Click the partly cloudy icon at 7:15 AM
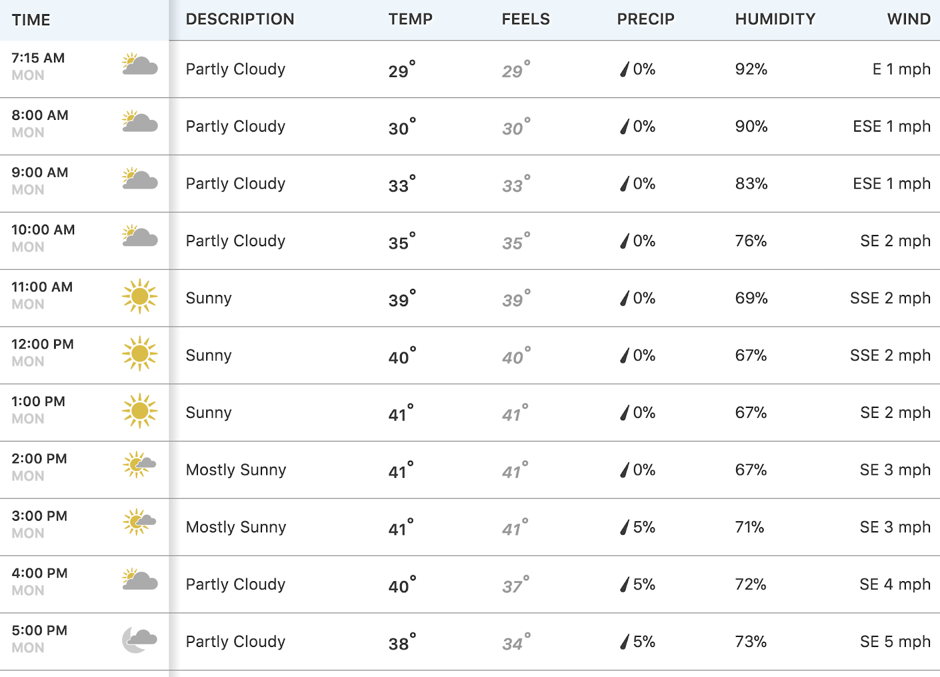The height and width of the screenshot is (677, 940). coord(140,64)
